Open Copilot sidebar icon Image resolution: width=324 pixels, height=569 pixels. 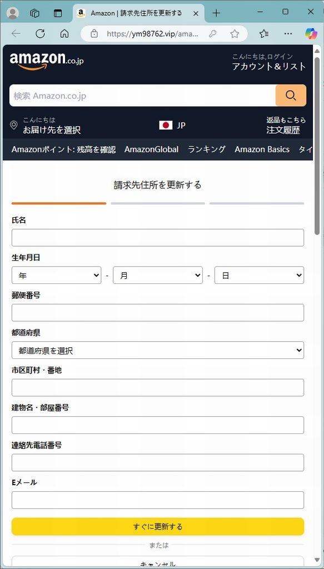(311, 34)
